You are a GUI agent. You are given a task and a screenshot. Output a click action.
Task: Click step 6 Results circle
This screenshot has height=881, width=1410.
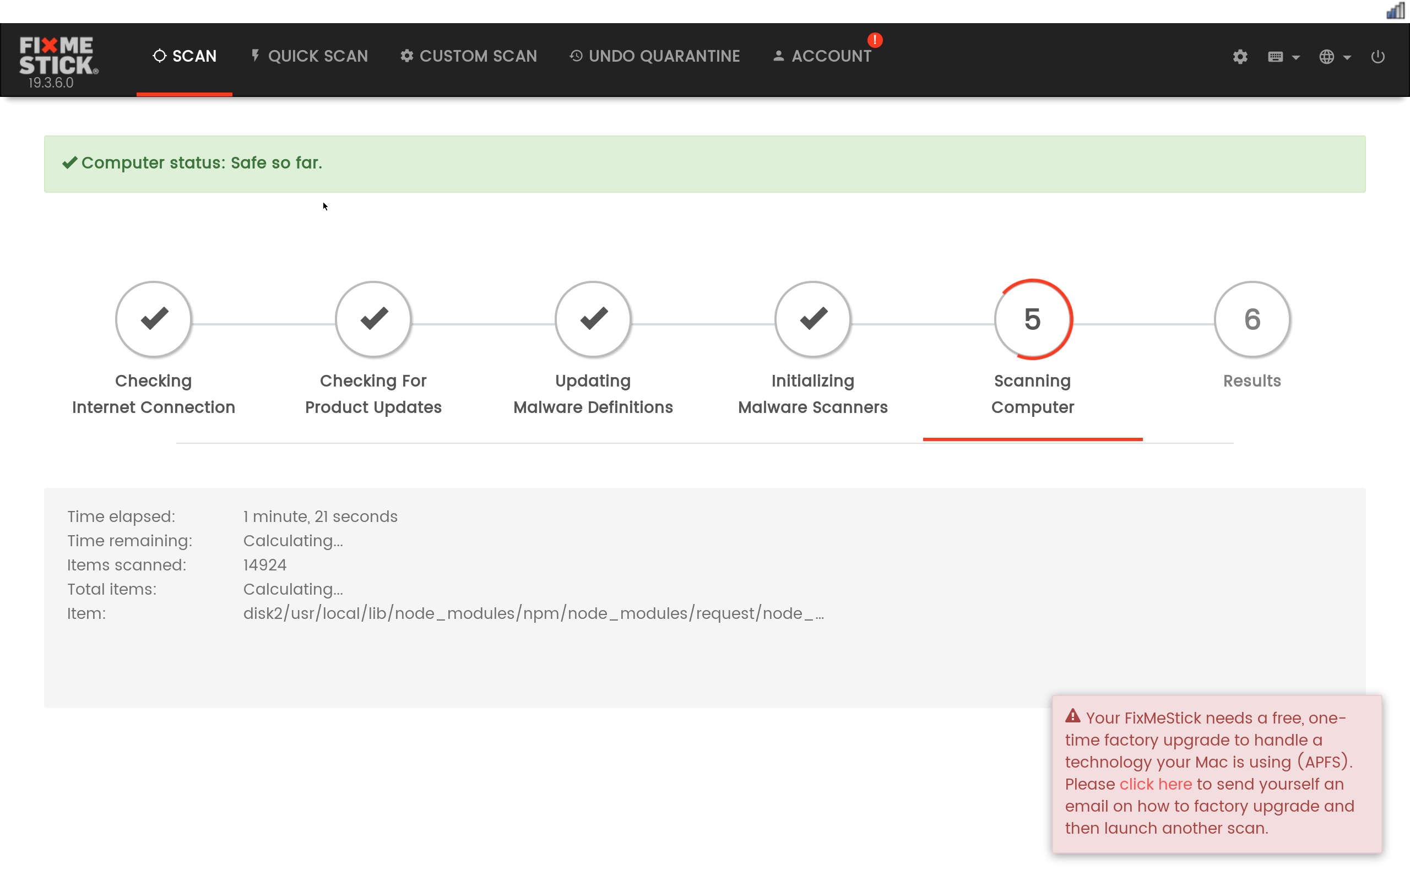[x=1252, y=319]
